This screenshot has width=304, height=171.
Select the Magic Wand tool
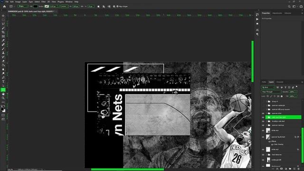click(3, 28)
